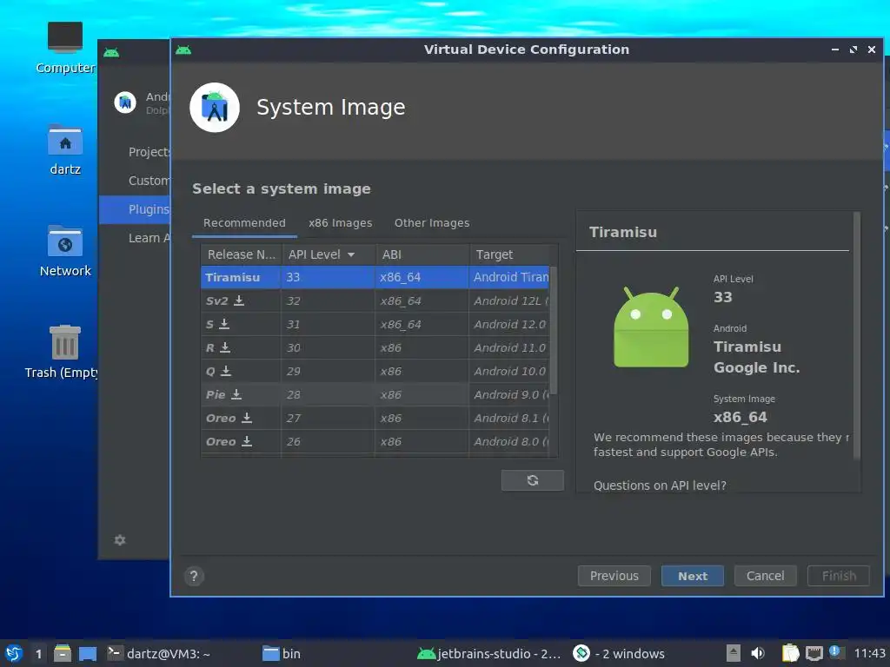Image resolution: width=890 pixels, height=667 pixels.
Task: Open the network tray icon
Action: pos(814,653)
